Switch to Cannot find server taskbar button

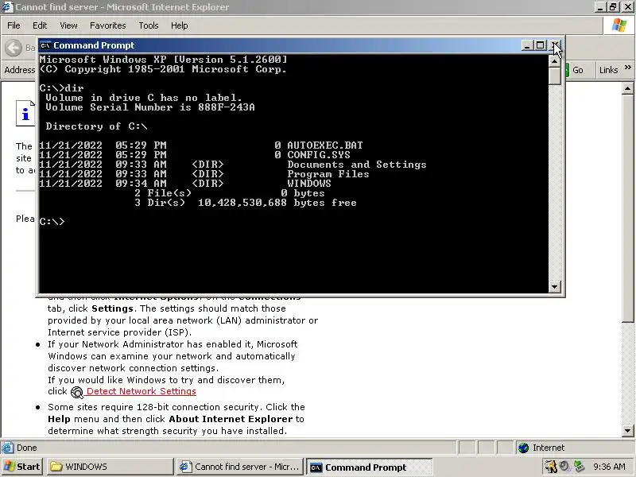pyautogui.click(x=240, y=467)
